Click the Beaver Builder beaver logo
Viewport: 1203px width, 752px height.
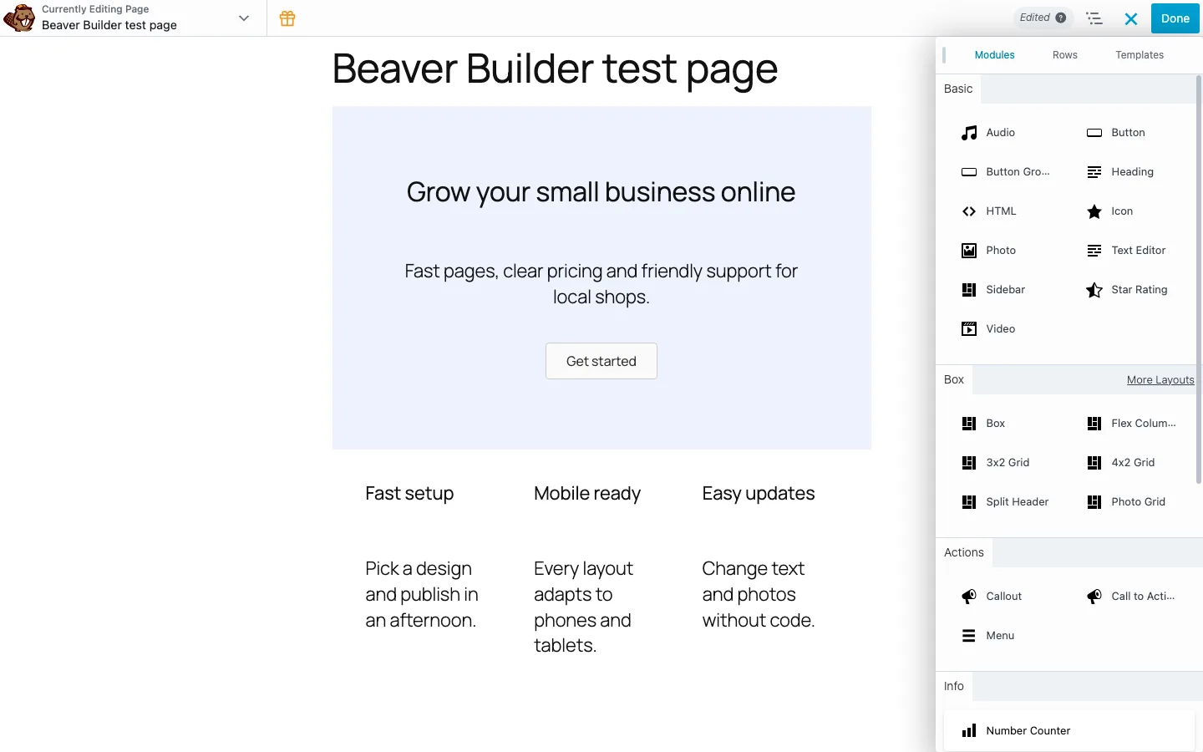point(19,18)
